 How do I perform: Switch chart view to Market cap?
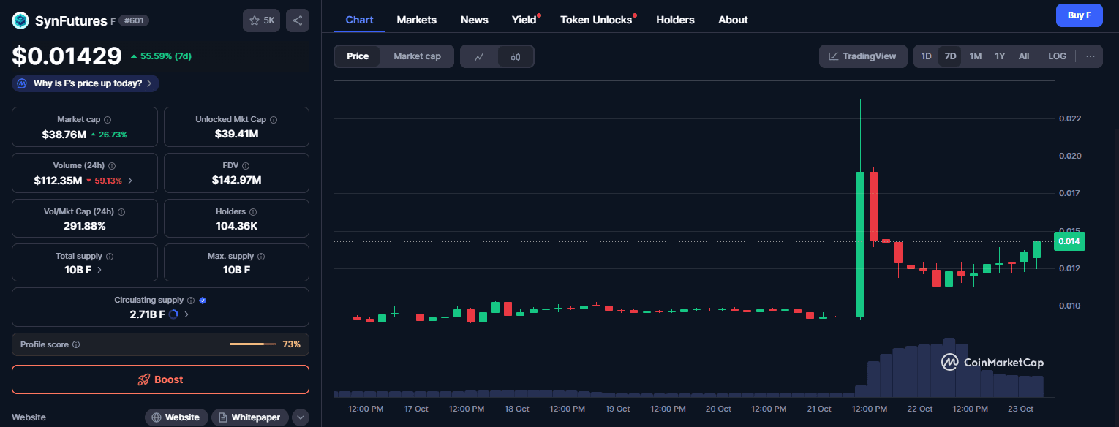pos(416,56)
